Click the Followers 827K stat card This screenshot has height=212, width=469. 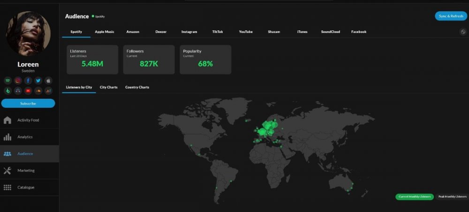tap(149, 59)
